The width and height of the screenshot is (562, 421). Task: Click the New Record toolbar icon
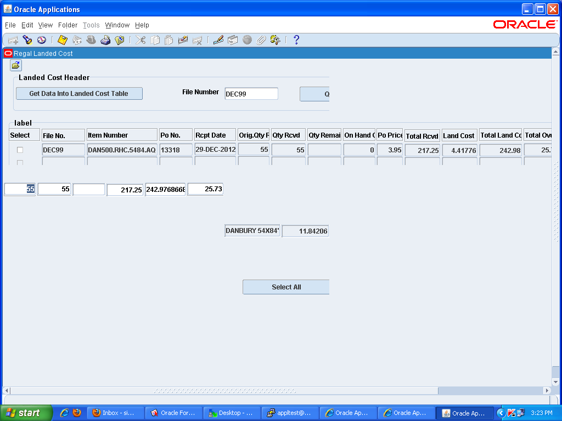(x=13, y=40)
